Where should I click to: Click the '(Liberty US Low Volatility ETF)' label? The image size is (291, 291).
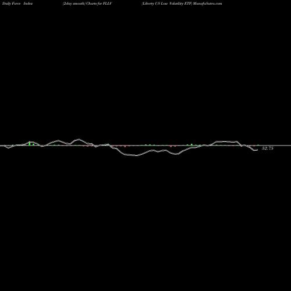tap(167, 3)
